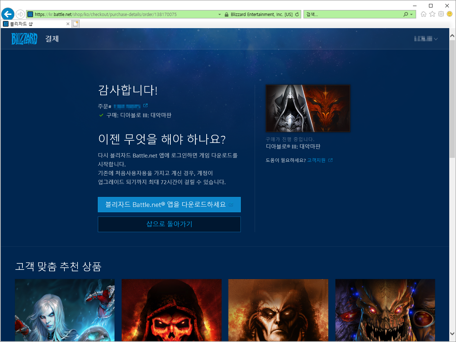
Task: Click the 디아블로® III: 대악마판 text under the image
Action: tap(293, 146)
